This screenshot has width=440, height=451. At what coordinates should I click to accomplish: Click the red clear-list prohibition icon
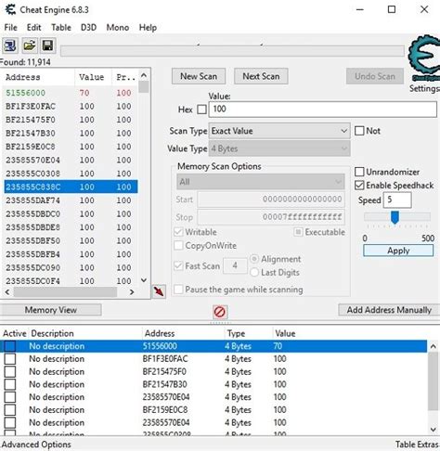click(x=220, y=312)
